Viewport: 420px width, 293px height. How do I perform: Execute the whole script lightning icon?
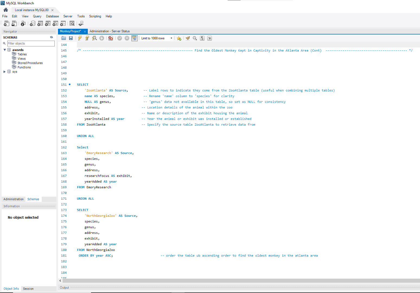coord(80,38)
